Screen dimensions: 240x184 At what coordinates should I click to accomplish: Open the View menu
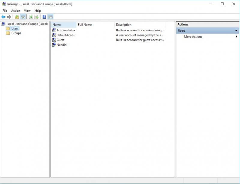[x=27, y=11]
